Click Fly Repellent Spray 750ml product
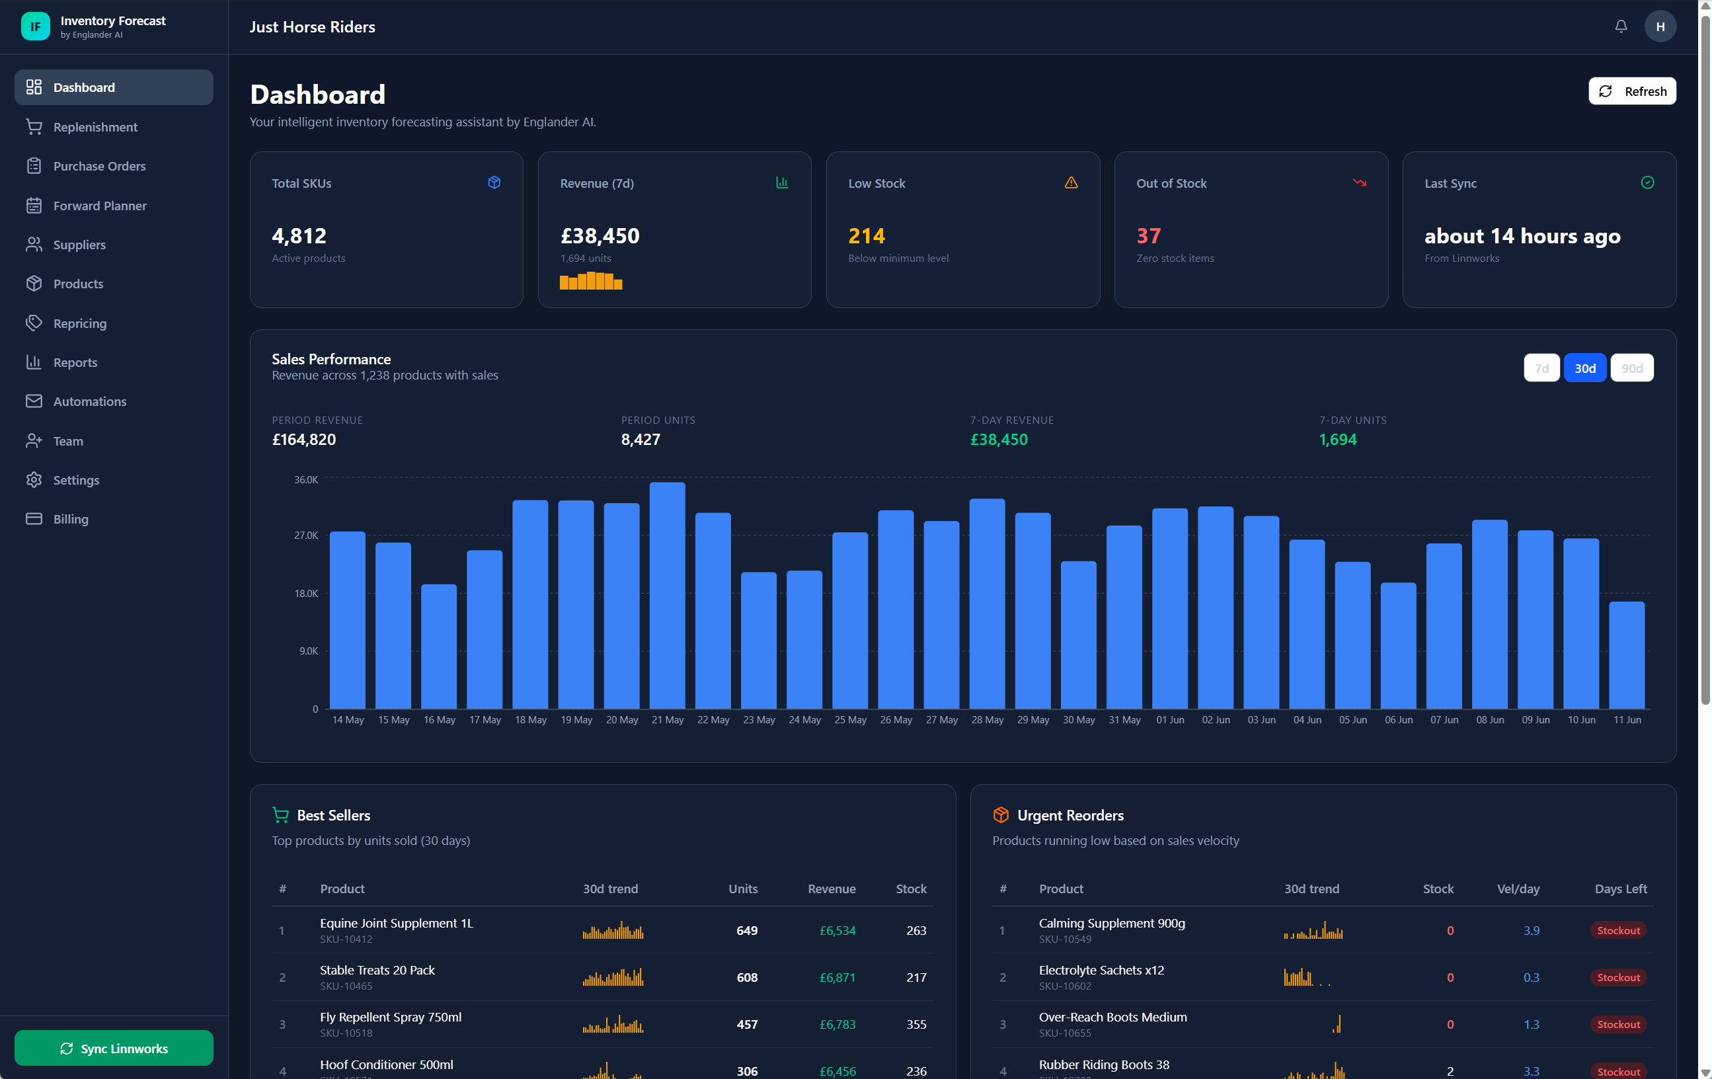Viewport: 1712px width, 1079px height. pyautogui.click(x=390, y=1016)
